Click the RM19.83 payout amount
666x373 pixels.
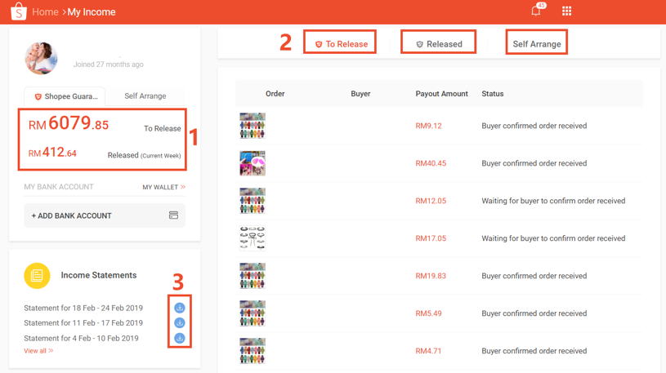coord(431,276)
